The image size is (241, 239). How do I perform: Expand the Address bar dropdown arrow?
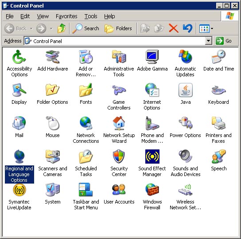click(x=208, y=41)
